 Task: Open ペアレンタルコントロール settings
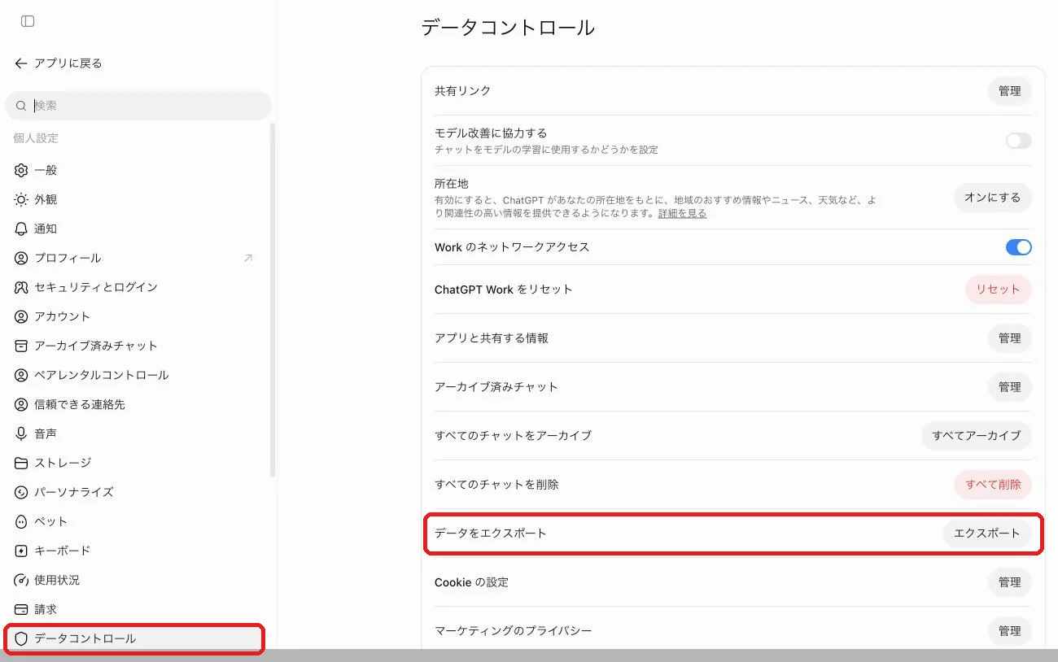(x=135, y=375)
